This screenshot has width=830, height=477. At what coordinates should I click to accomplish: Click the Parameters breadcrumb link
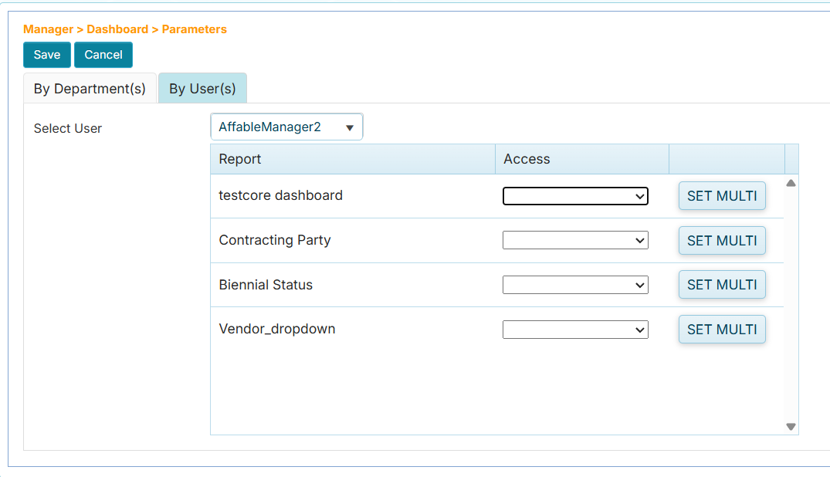(194, 29)
